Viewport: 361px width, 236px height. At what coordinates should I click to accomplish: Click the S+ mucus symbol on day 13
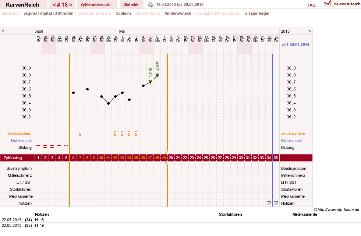point(122,133)
